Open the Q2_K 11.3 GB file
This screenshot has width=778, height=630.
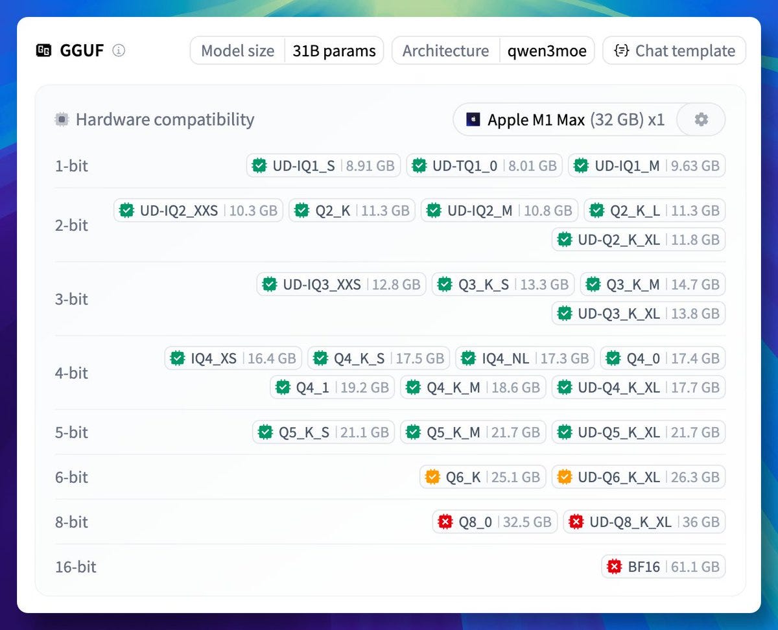[x=352, y=210]
